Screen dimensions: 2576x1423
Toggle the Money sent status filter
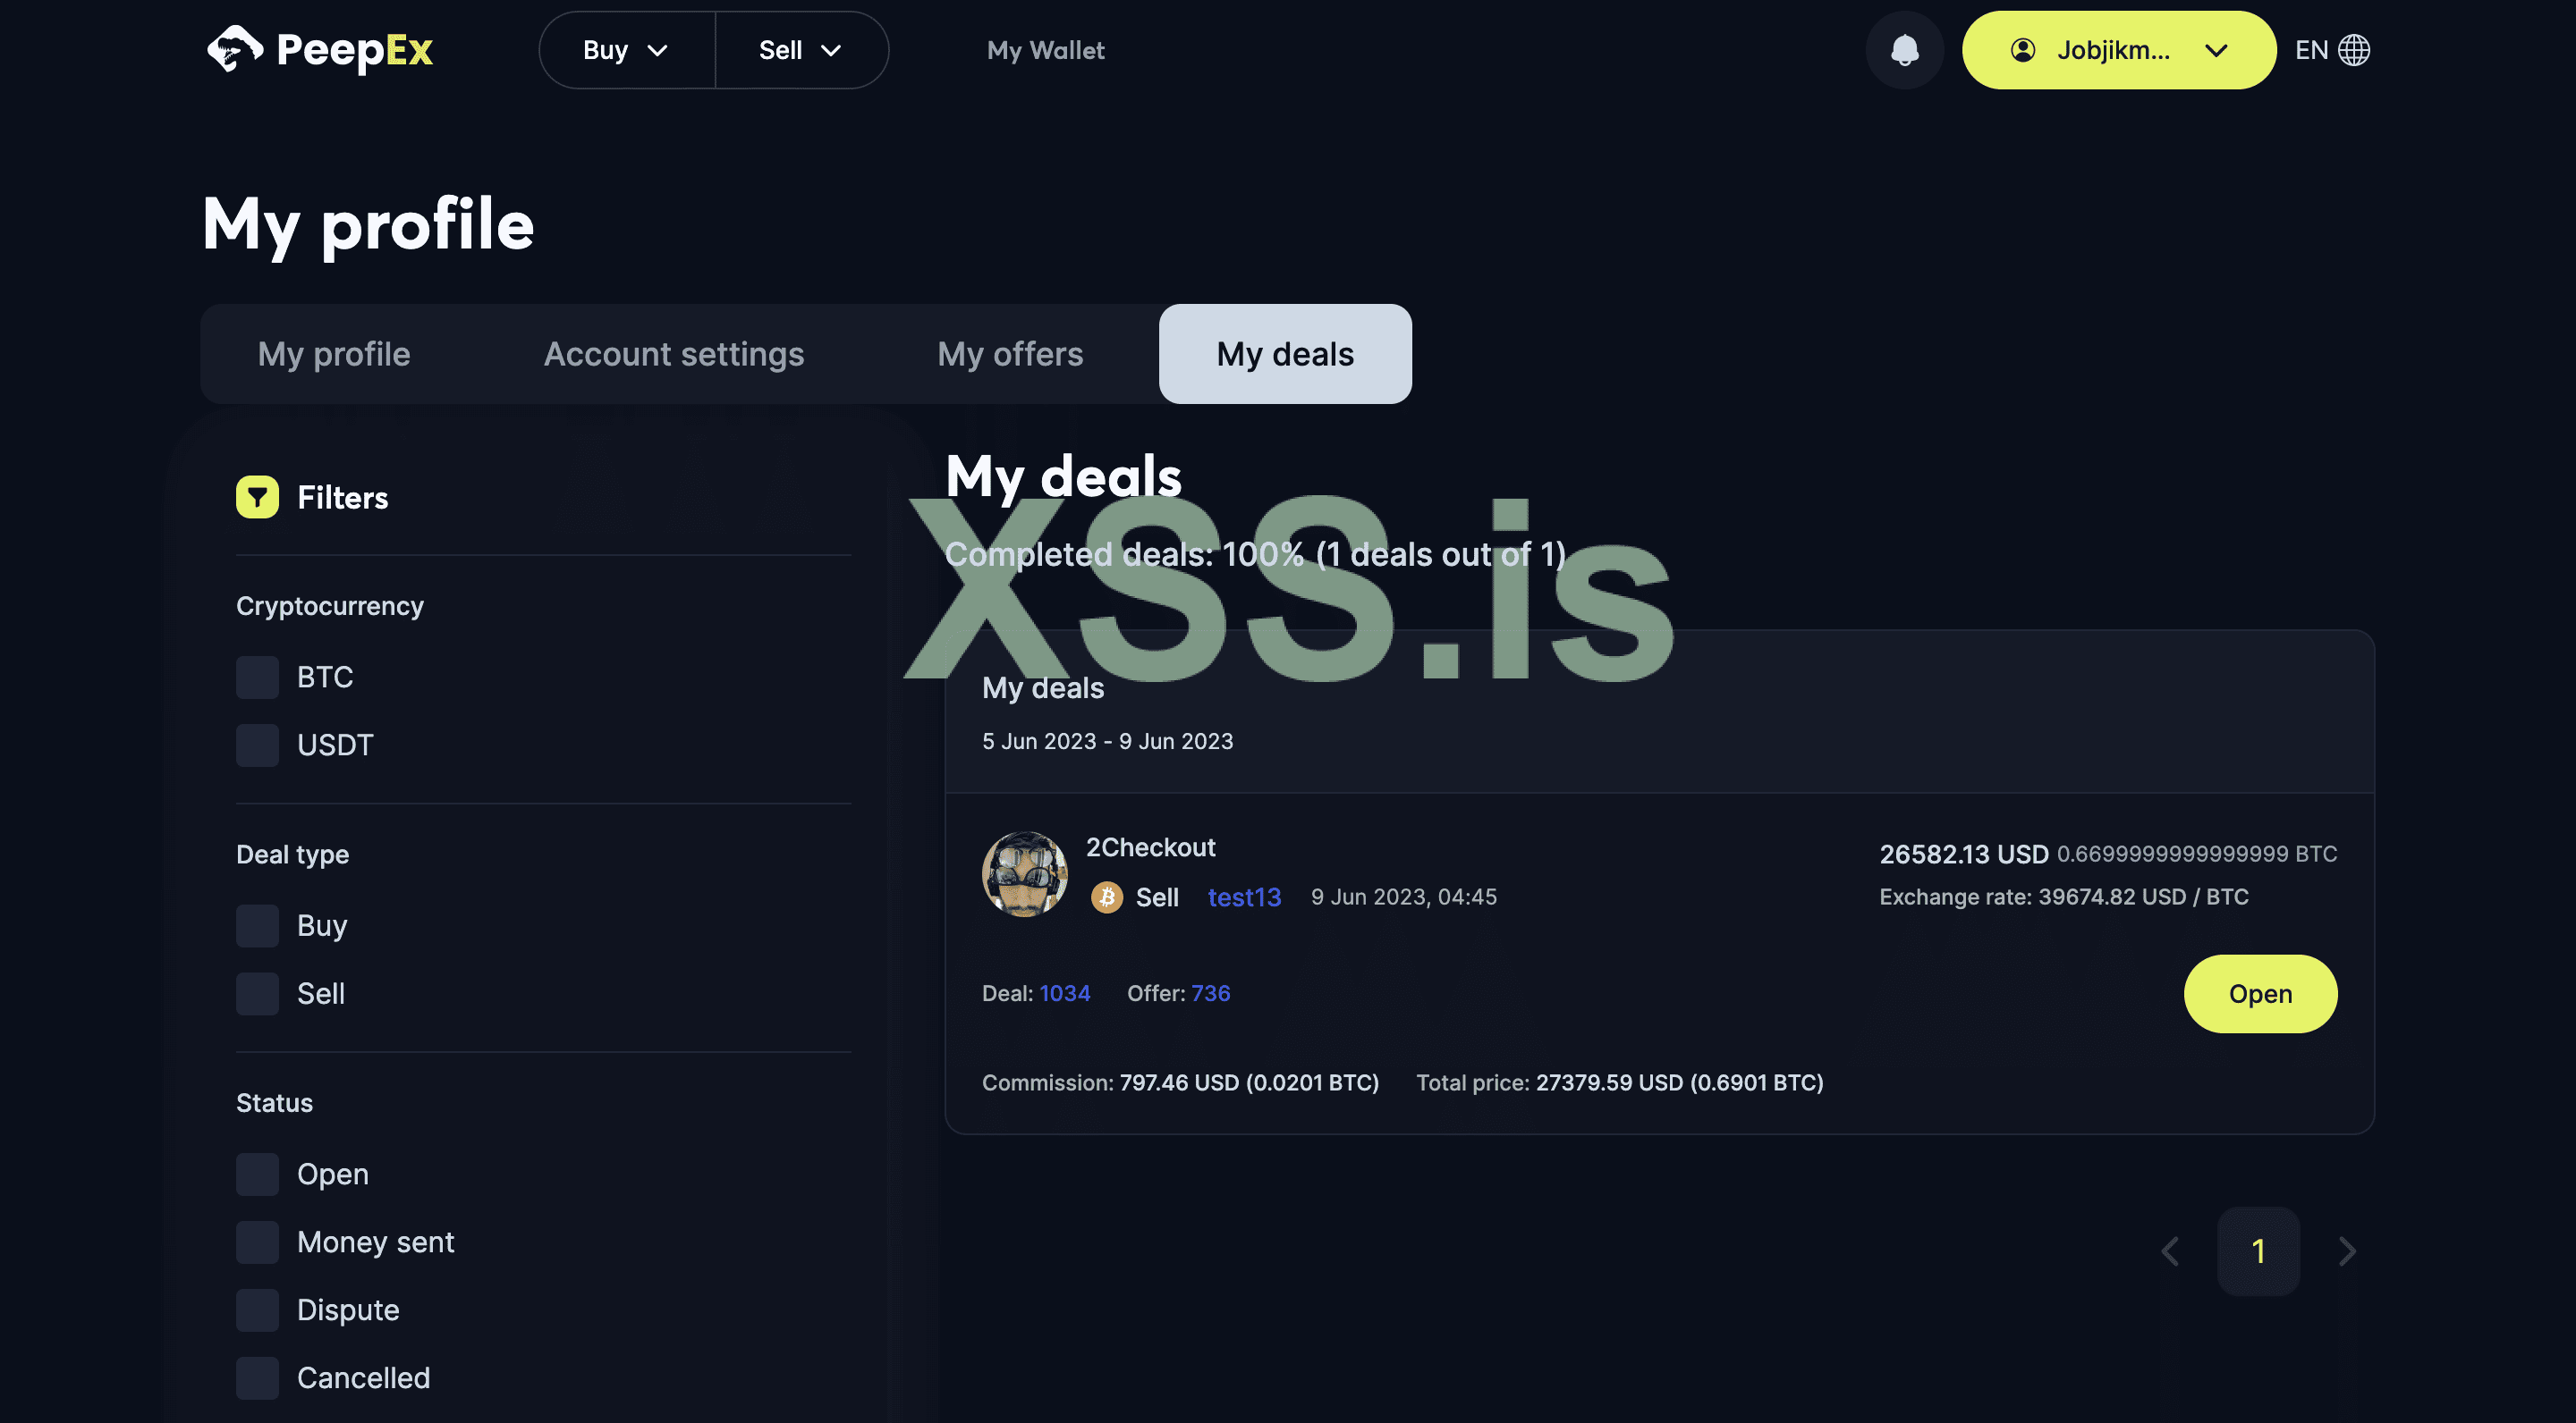tap(257, 1242)
